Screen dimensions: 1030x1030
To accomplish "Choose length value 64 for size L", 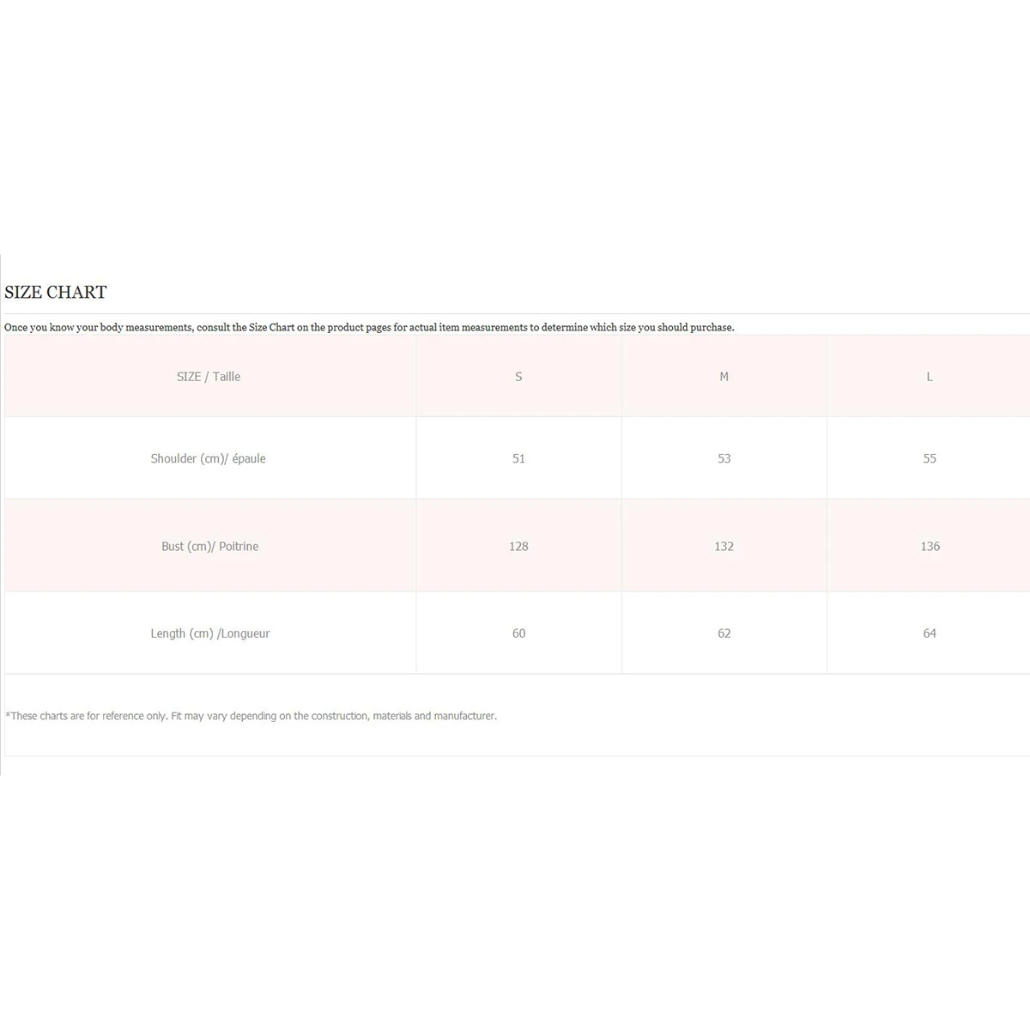I will (930, 633).
